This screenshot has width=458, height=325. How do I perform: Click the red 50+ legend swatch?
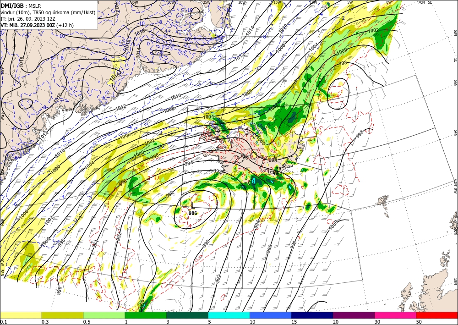point(437,315)
